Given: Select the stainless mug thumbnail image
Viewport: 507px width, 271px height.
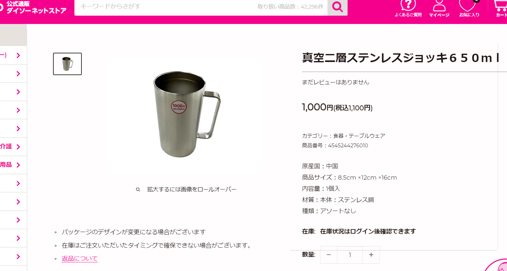Looking at the screenshot, I should (67, 64).
